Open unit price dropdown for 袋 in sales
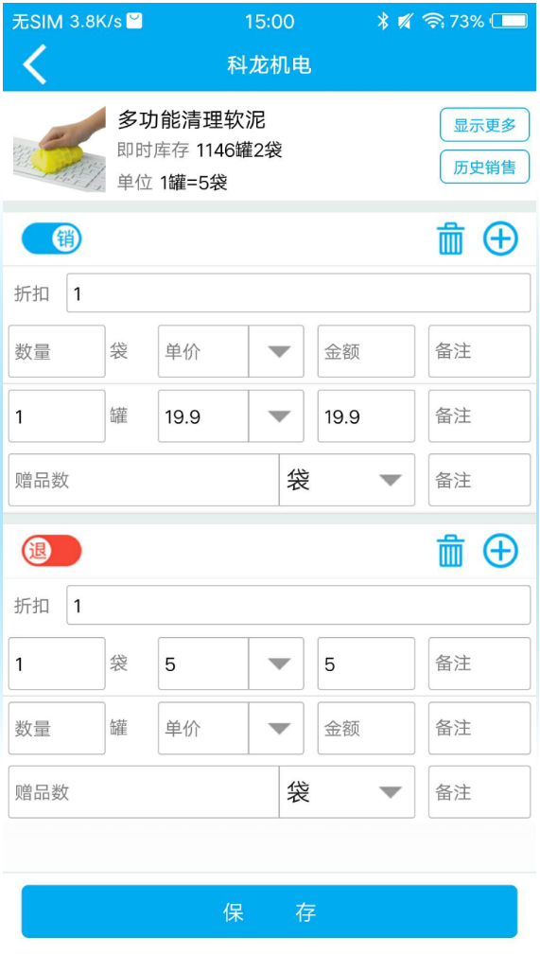 [x=277, y=351]
